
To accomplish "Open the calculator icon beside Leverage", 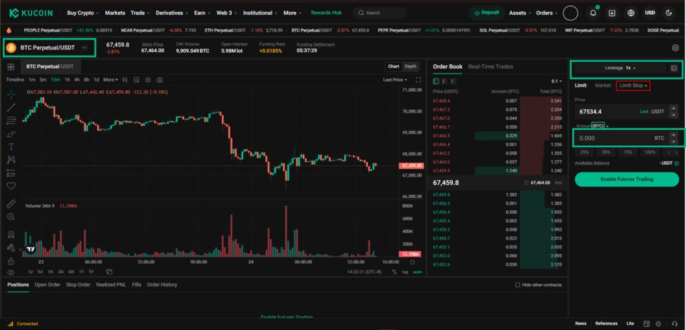I will 674,68.
